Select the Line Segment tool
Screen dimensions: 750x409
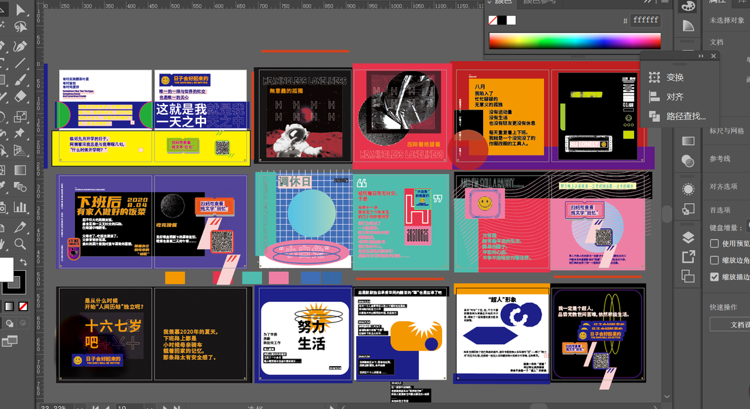point(20,63)
